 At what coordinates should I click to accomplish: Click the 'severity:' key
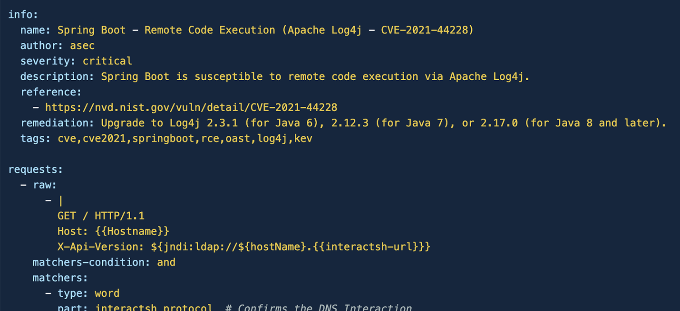tap(48, 61)
